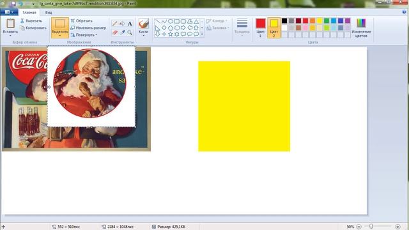Click the zoom in plus button
The image size is (409, 230).
[x=397, y=227]
